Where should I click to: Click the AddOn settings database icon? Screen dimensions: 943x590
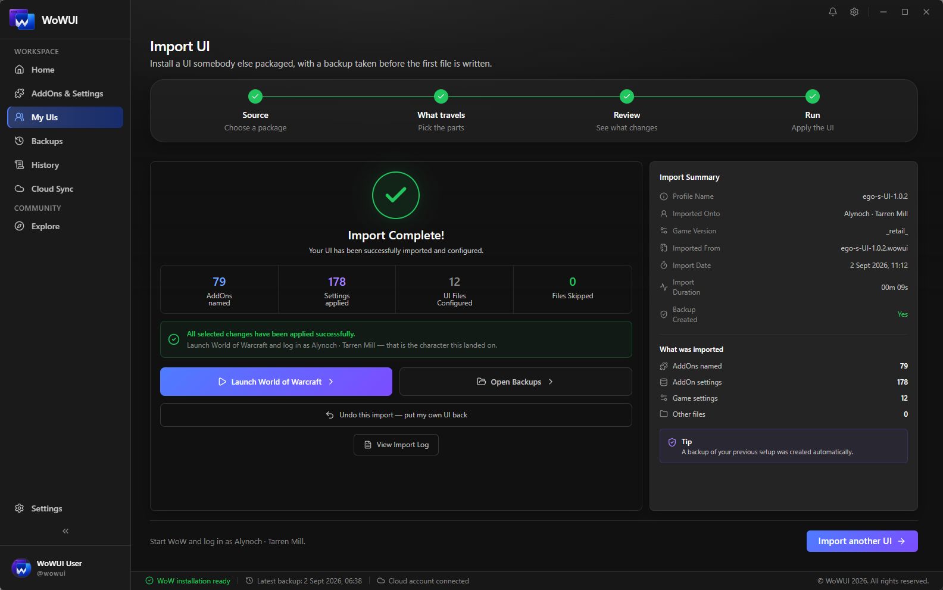pyautogui.click(x=664, y=382)
